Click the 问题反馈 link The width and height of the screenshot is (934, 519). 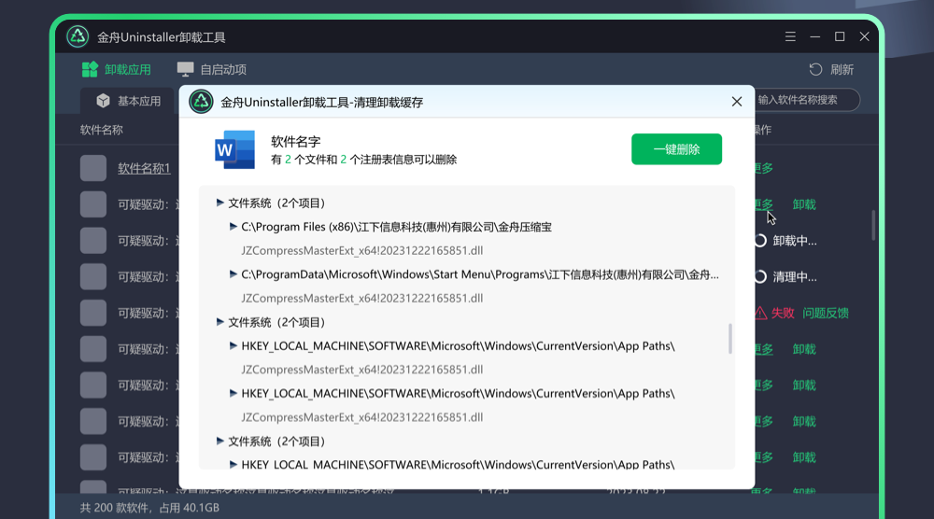826,313
